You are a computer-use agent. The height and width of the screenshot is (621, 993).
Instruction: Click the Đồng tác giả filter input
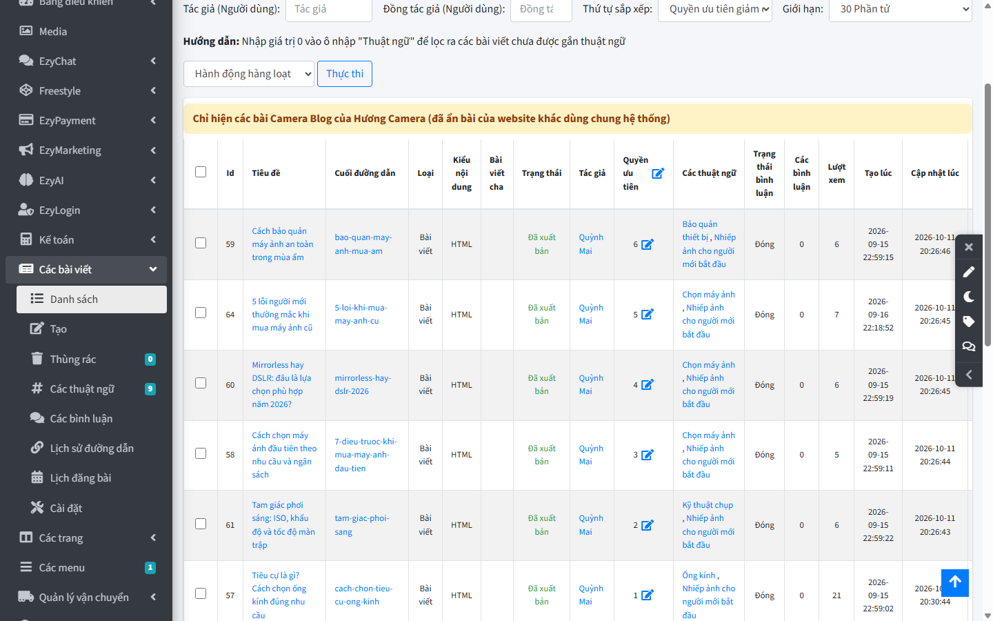pyautogui.click(x=541, y=9)
